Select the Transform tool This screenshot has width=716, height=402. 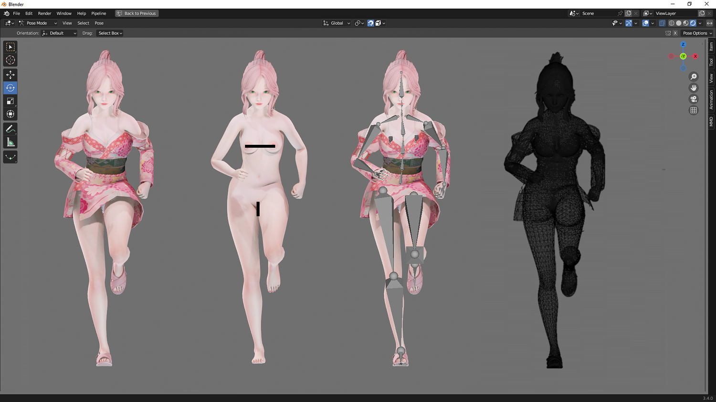(x=10, y=114)
